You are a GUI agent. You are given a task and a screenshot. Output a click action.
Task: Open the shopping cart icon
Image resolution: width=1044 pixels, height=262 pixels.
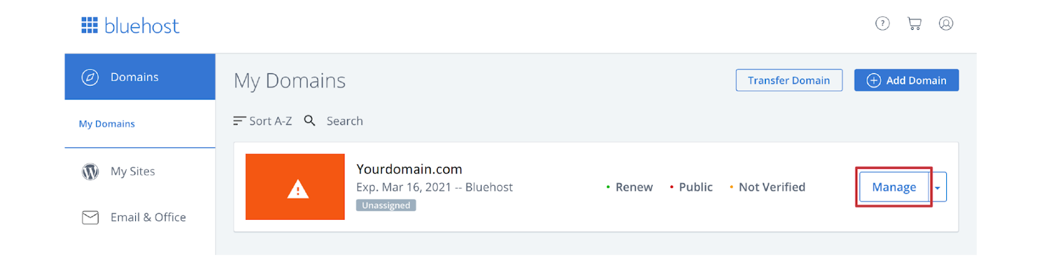[x=914, y=24]
